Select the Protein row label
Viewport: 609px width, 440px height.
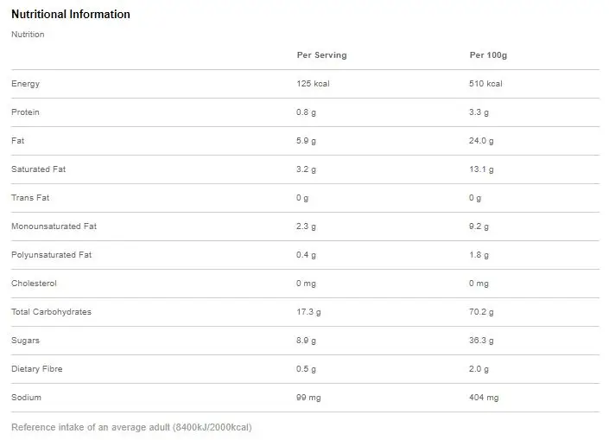pos(25,112)
